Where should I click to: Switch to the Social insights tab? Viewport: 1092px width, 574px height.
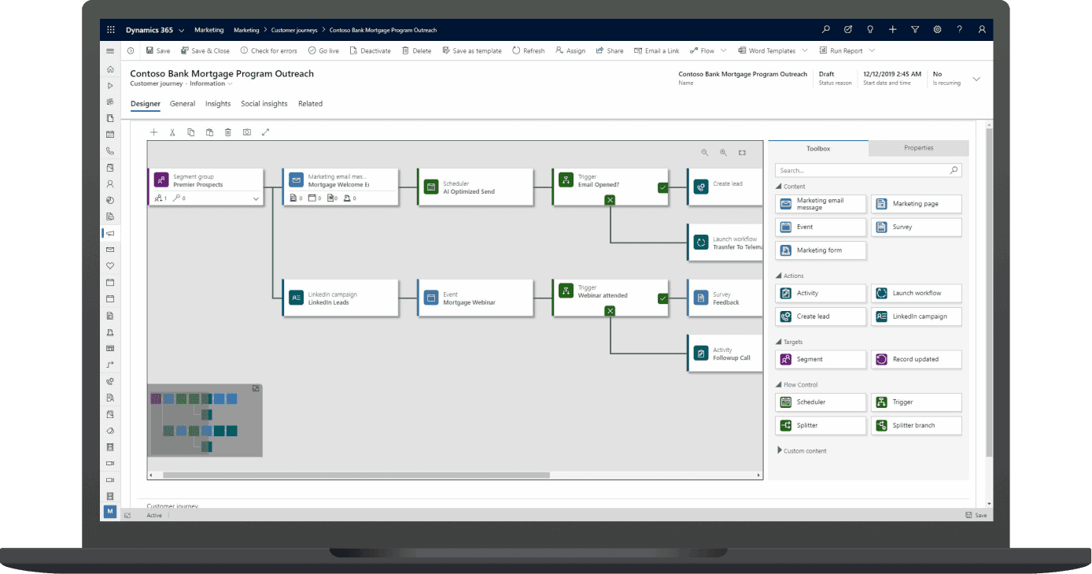point(264,104)
